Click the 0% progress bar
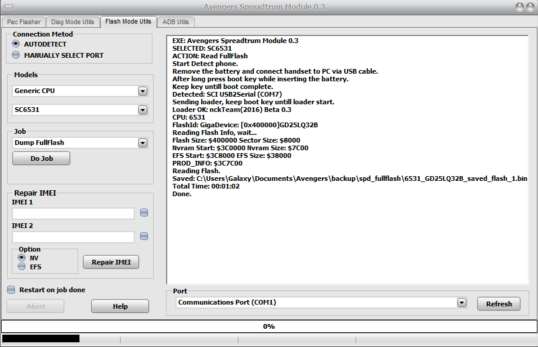The width and height of the screenshot is (538, 347). coord(269,326)
